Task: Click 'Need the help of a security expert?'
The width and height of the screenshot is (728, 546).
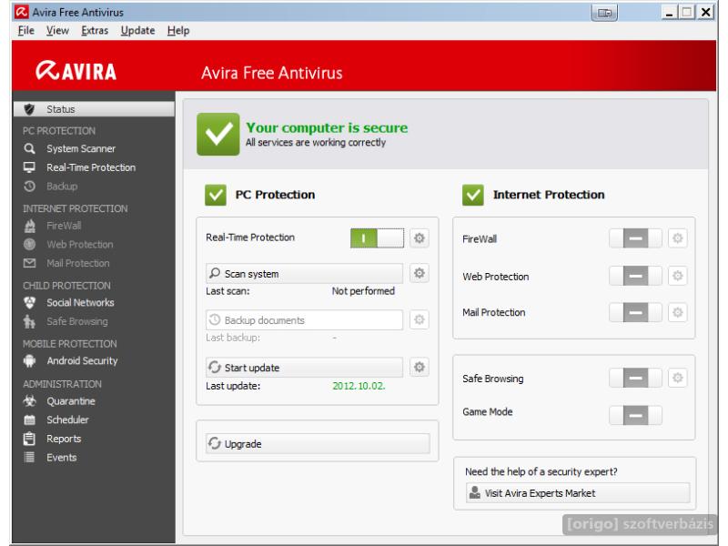Action: [x=541, y=471]
